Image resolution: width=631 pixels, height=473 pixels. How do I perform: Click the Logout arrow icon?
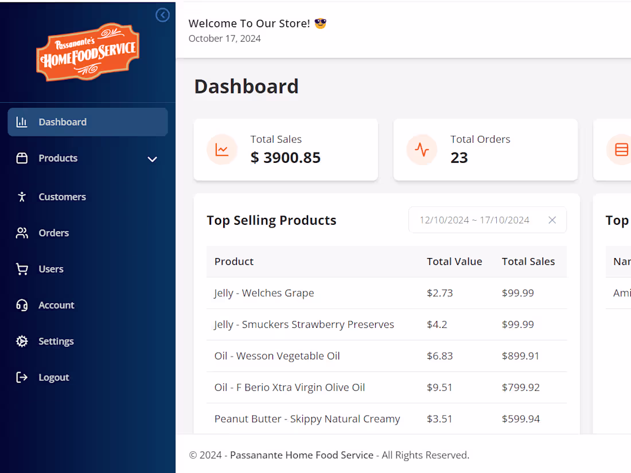[x=22, y=377]
